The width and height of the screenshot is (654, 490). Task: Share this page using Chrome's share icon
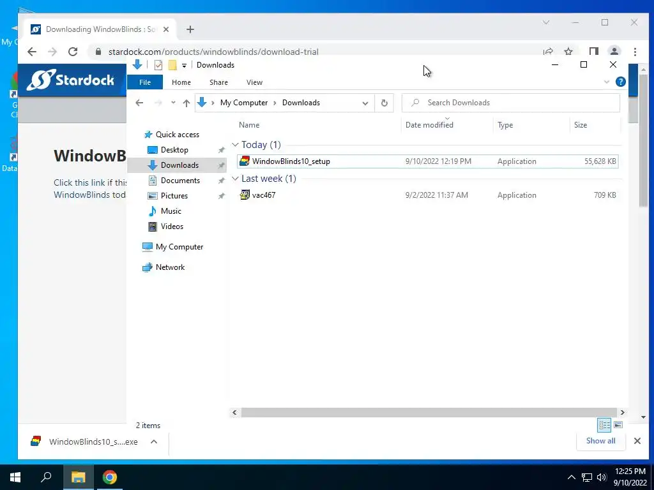pos(548,52)
